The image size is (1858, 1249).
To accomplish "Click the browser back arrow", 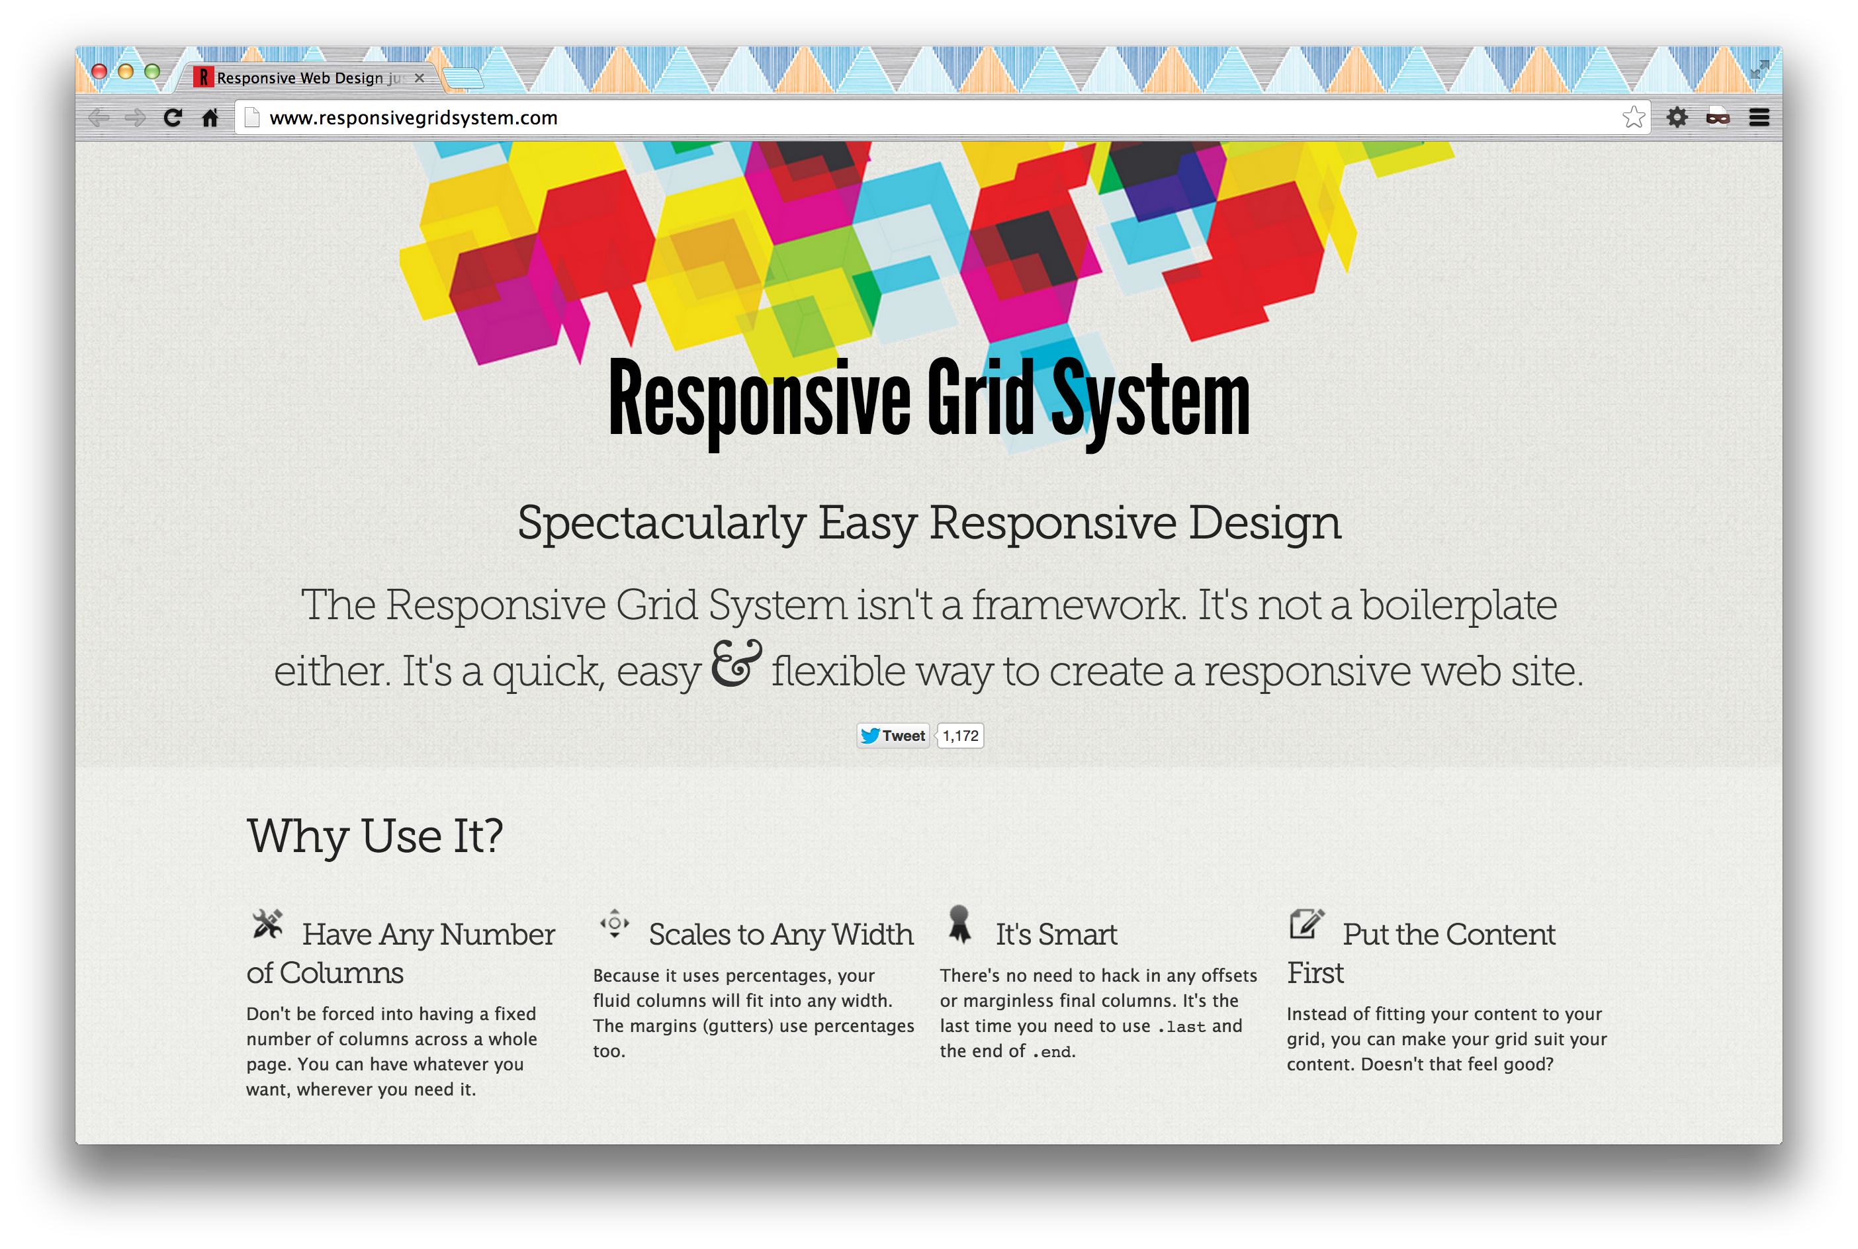I will (x=99, y=118).
